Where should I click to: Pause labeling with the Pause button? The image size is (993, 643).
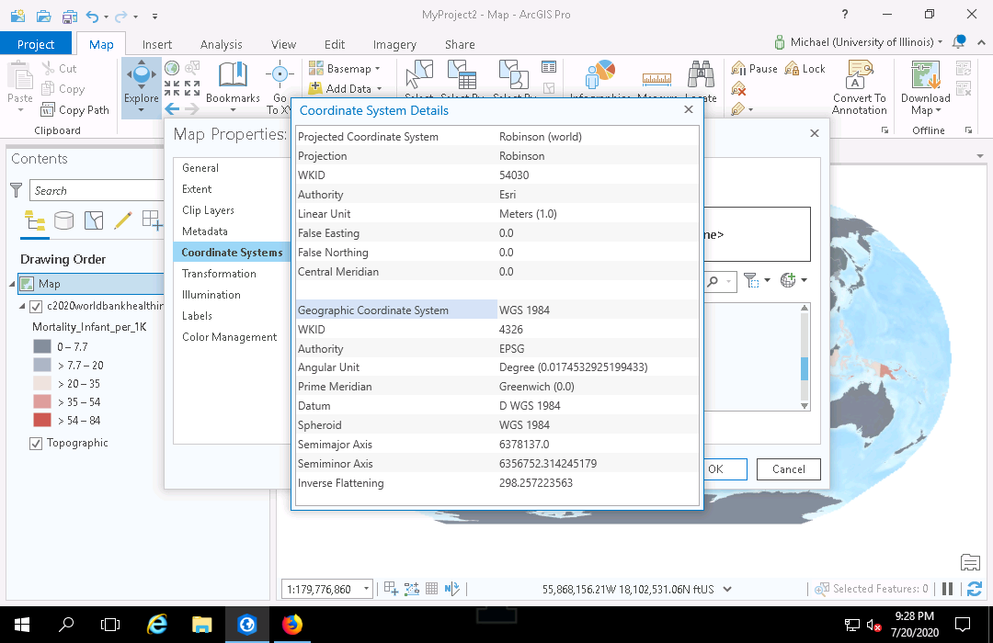click(755, 69)
